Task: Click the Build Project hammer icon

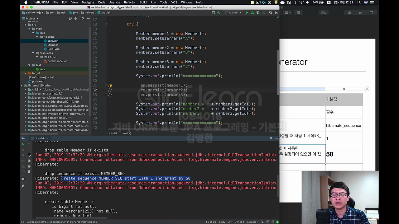Action: click(x=219, y=13)
